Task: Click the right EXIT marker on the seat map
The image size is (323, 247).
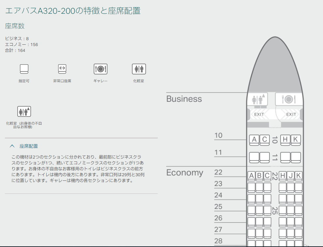Action: pos(291,115)
